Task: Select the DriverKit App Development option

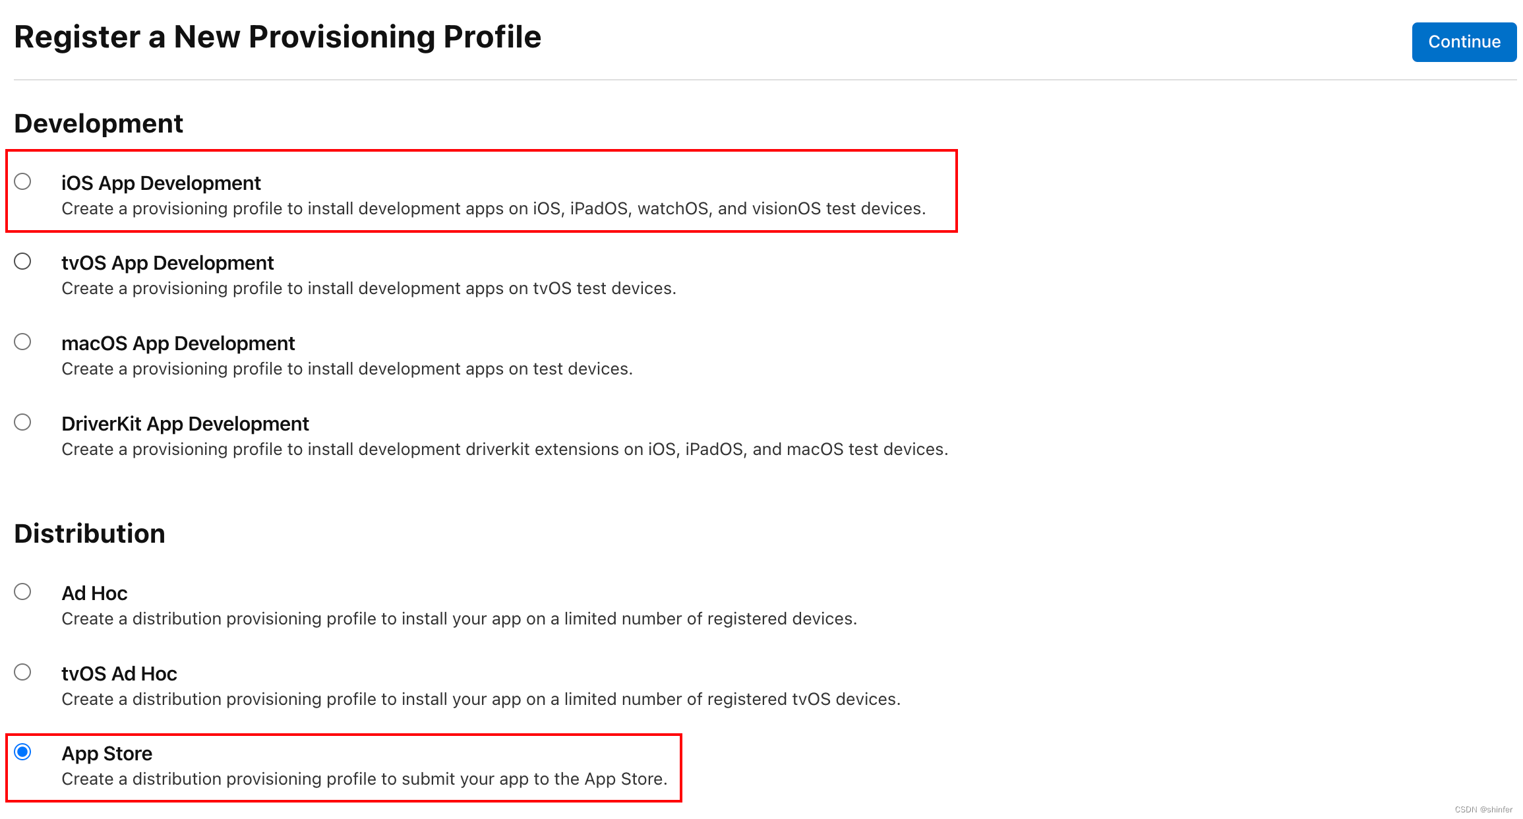Action: (23, 422)
